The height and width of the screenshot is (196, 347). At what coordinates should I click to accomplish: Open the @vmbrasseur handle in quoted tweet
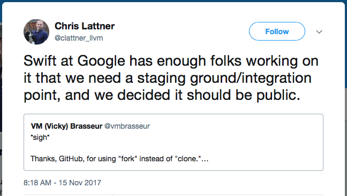[x=127, y=126]
